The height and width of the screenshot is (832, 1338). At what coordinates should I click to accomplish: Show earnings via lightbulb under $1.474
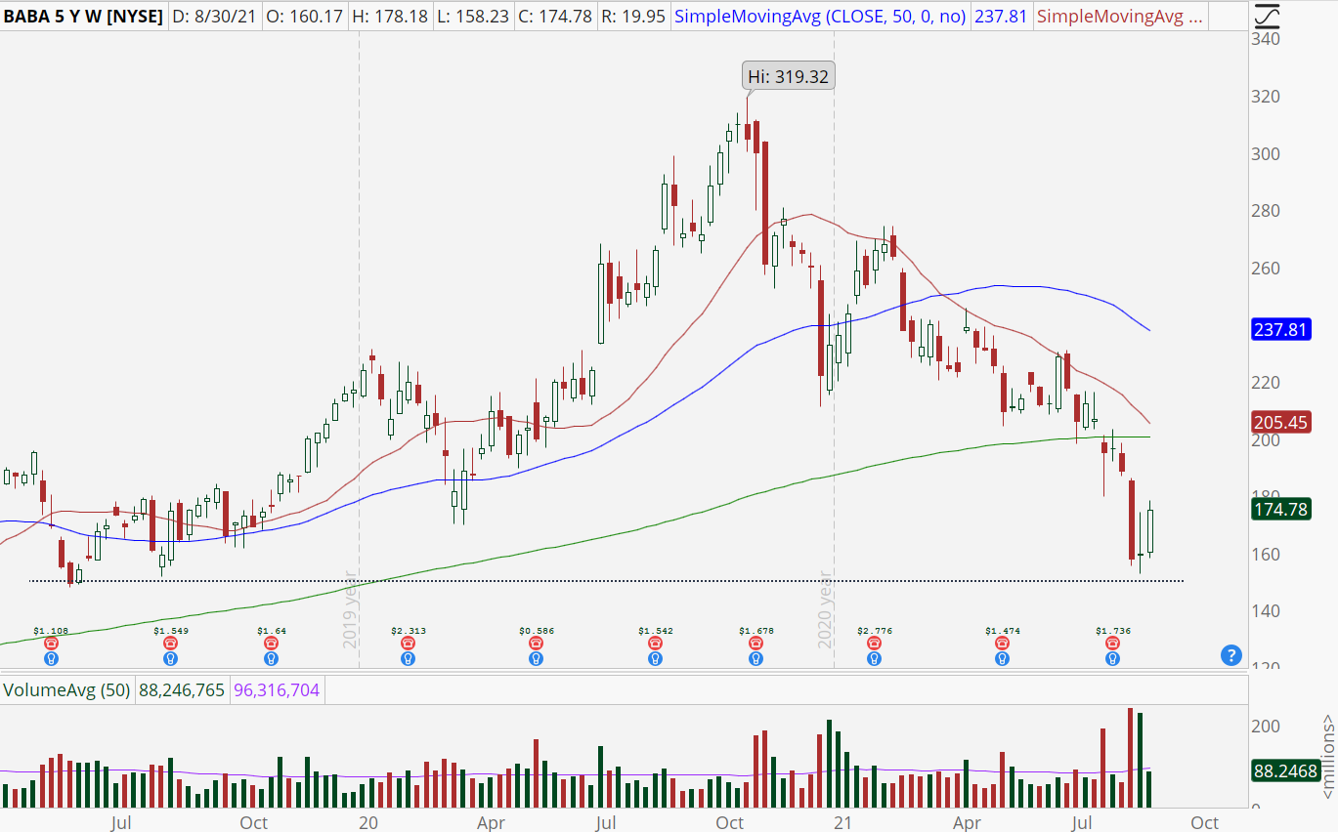coord(1002,658)
